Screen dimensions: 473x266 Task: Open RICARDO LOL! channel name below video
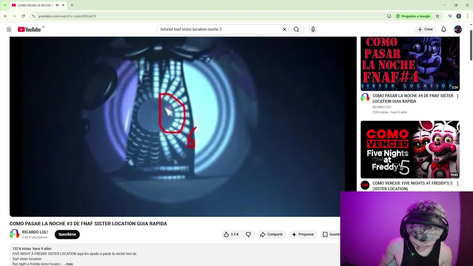35,232
